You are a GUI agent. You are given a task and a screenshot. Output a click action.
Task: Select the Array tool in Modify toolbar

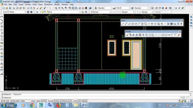140,35
